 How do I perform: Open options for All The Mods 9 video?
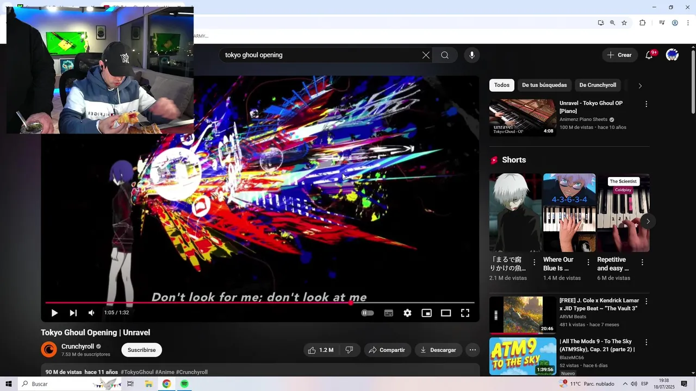[646, 342]
